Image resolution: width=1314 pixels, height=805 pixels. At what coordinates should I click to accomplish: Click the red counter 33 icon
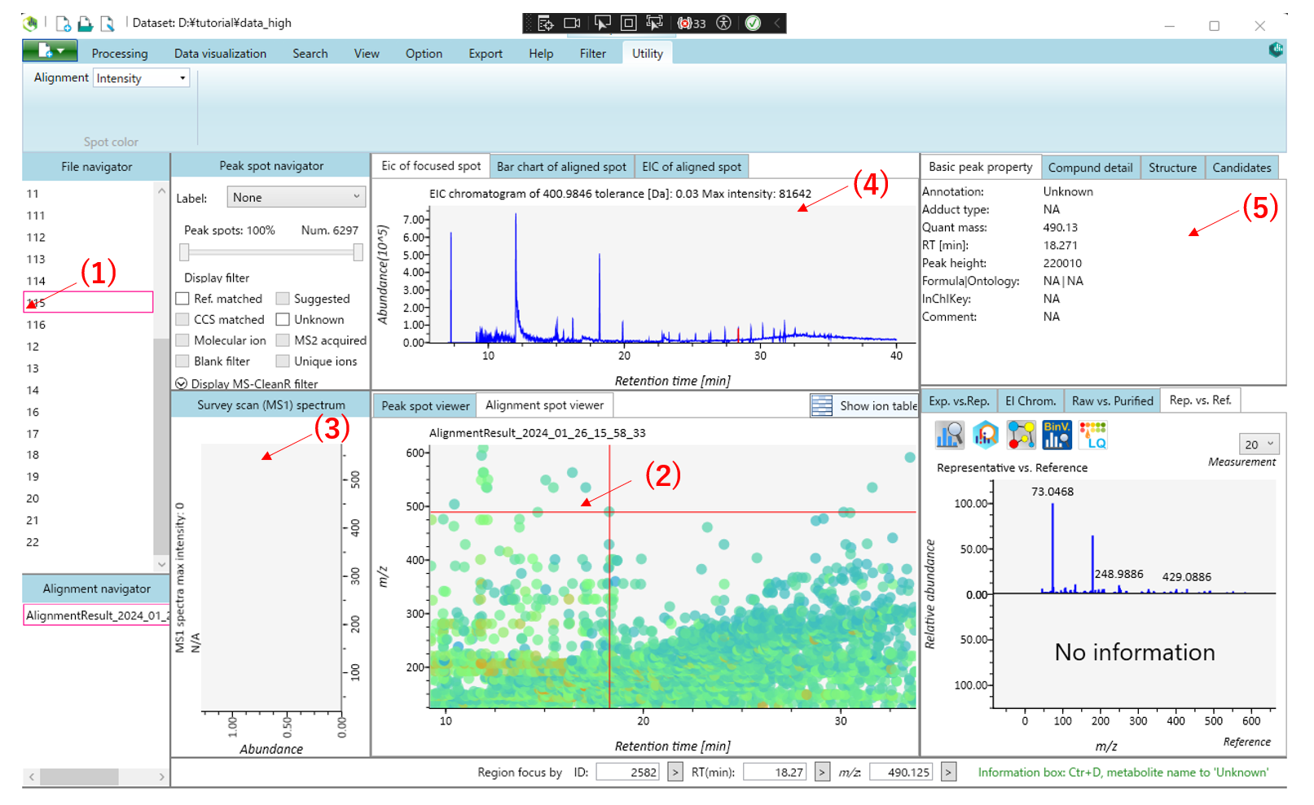point(692,23)
